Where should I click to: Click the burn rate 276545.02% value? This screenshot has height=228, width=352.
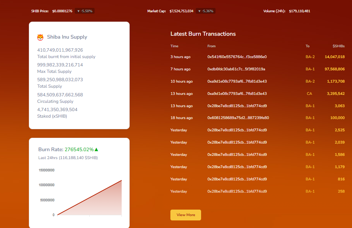click(x=79, y=149)
